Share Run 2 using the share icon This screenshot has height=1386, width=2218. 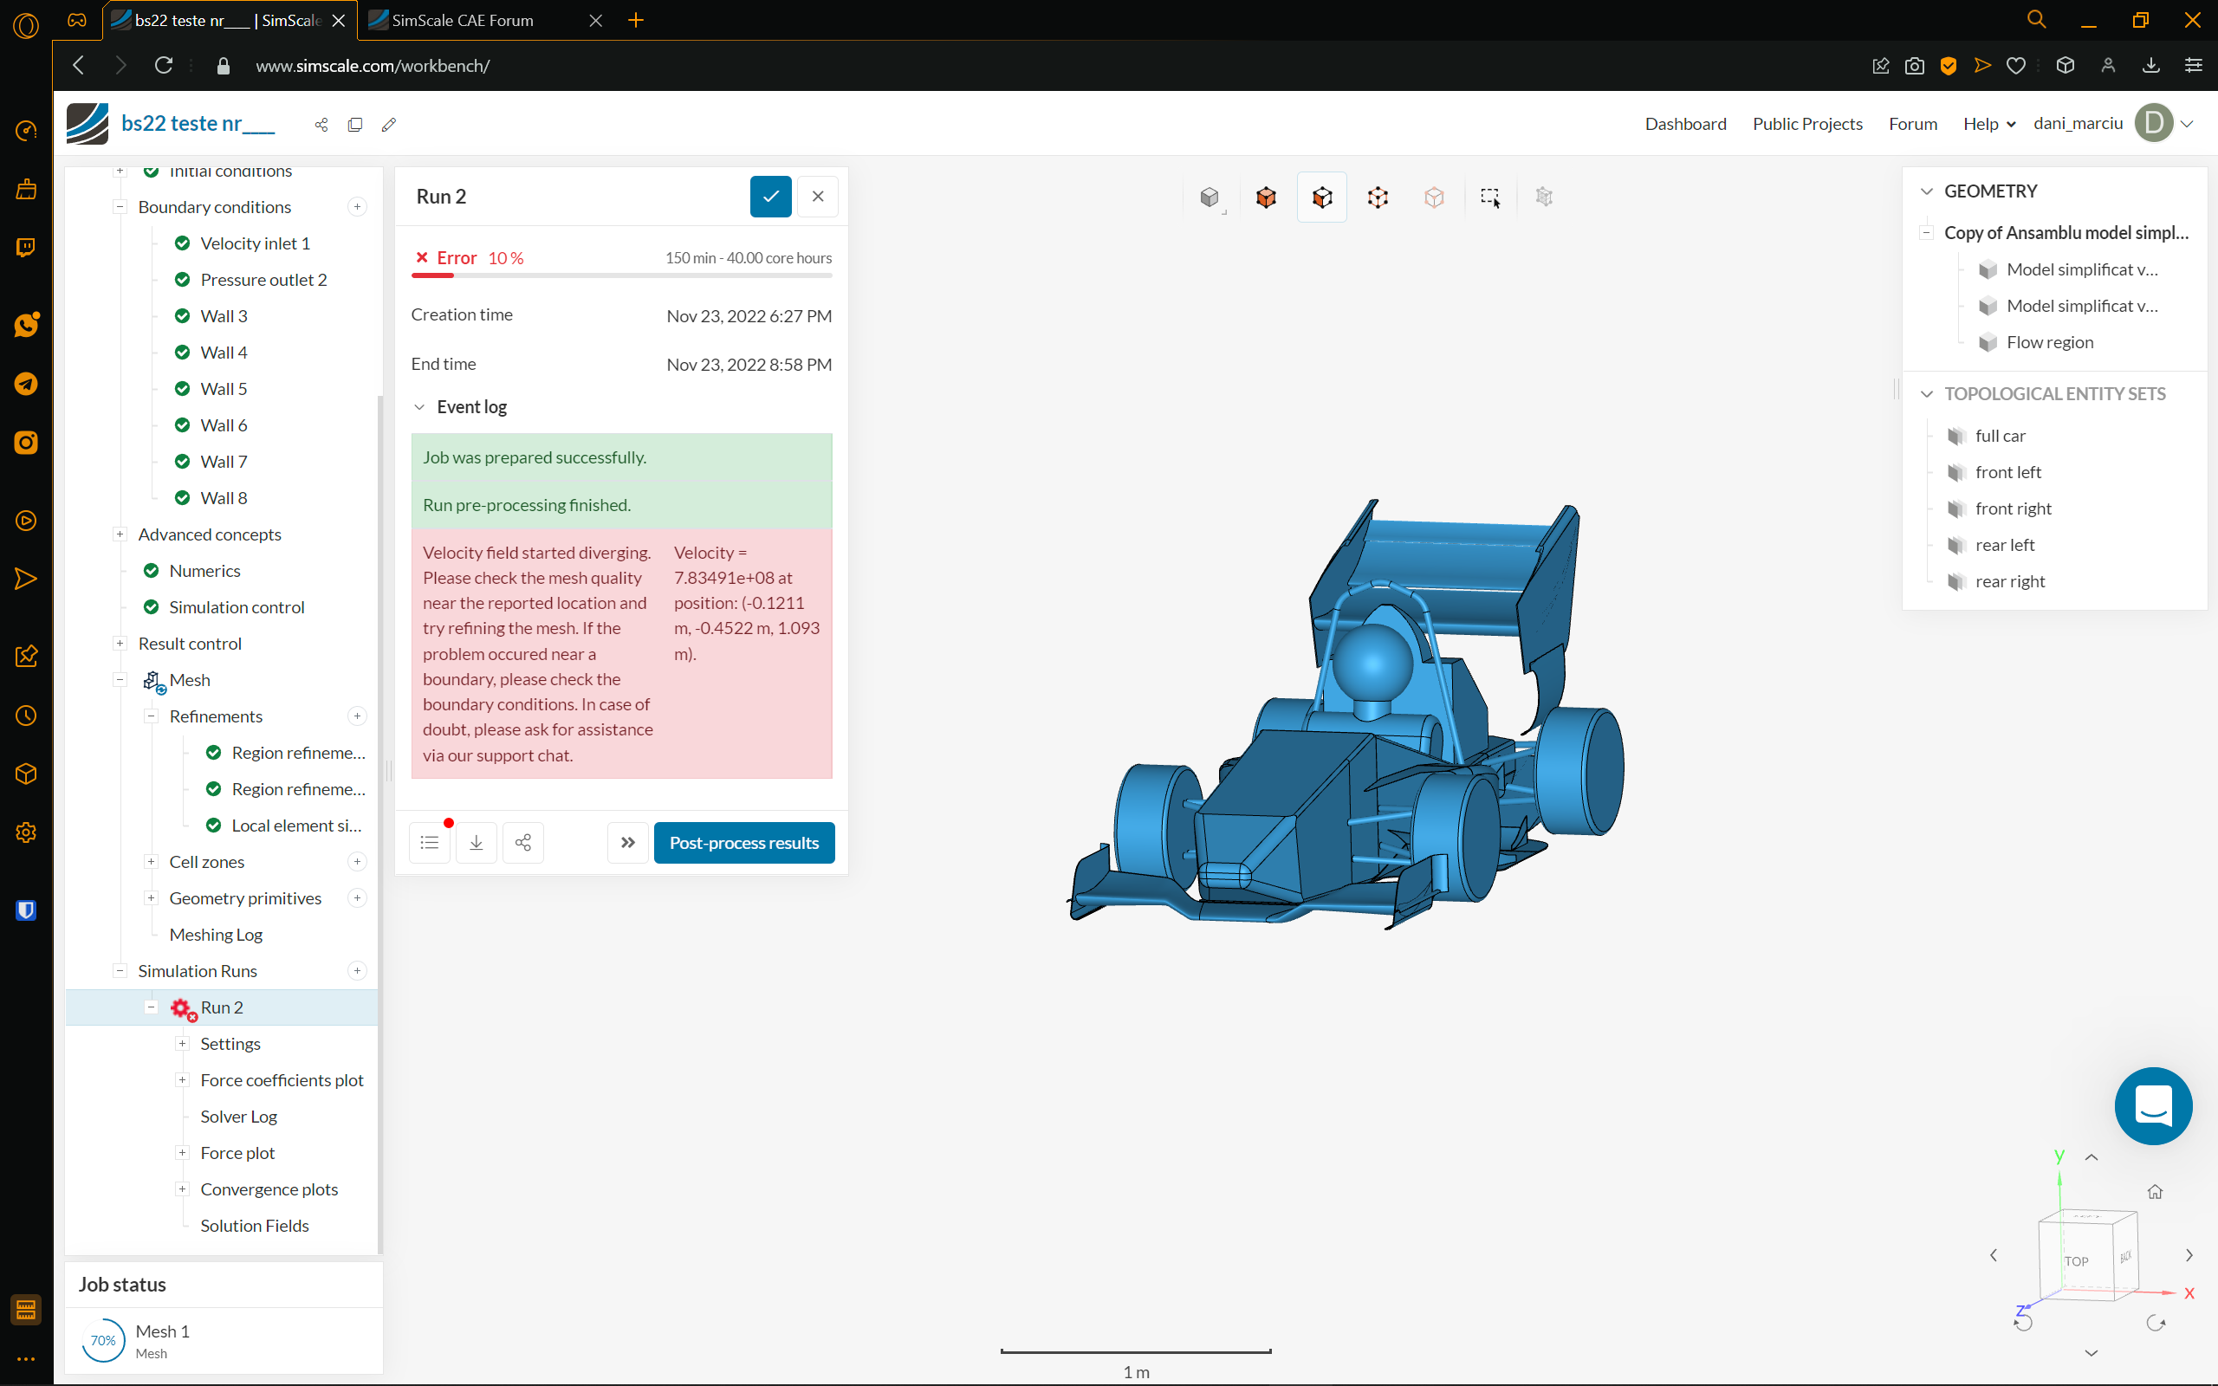pos(523,841)
